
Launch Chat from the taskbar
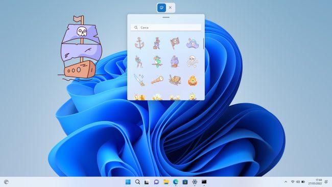[156, 182]
